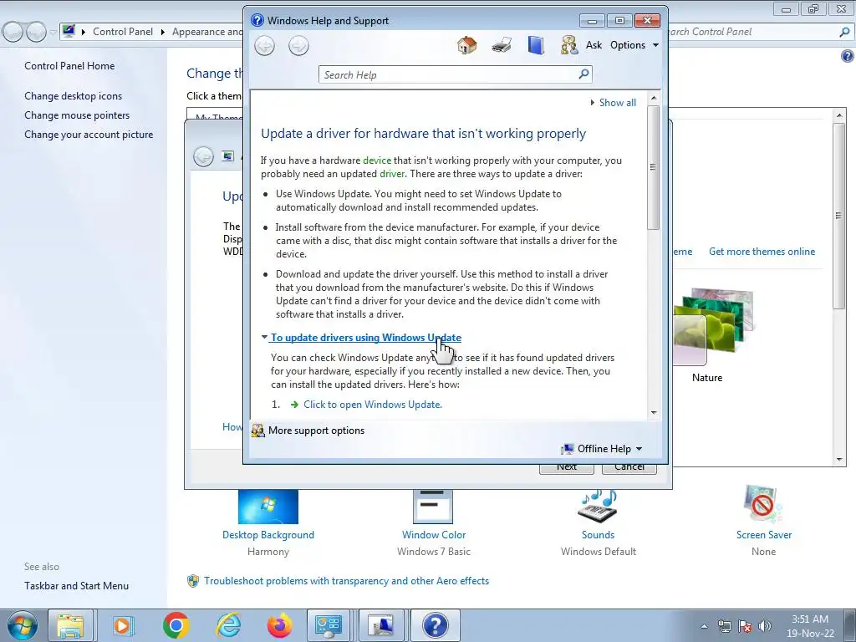The image size is (856, 642).
Task: Click Change mouse pointers link
Action: (x=77, y=115)
